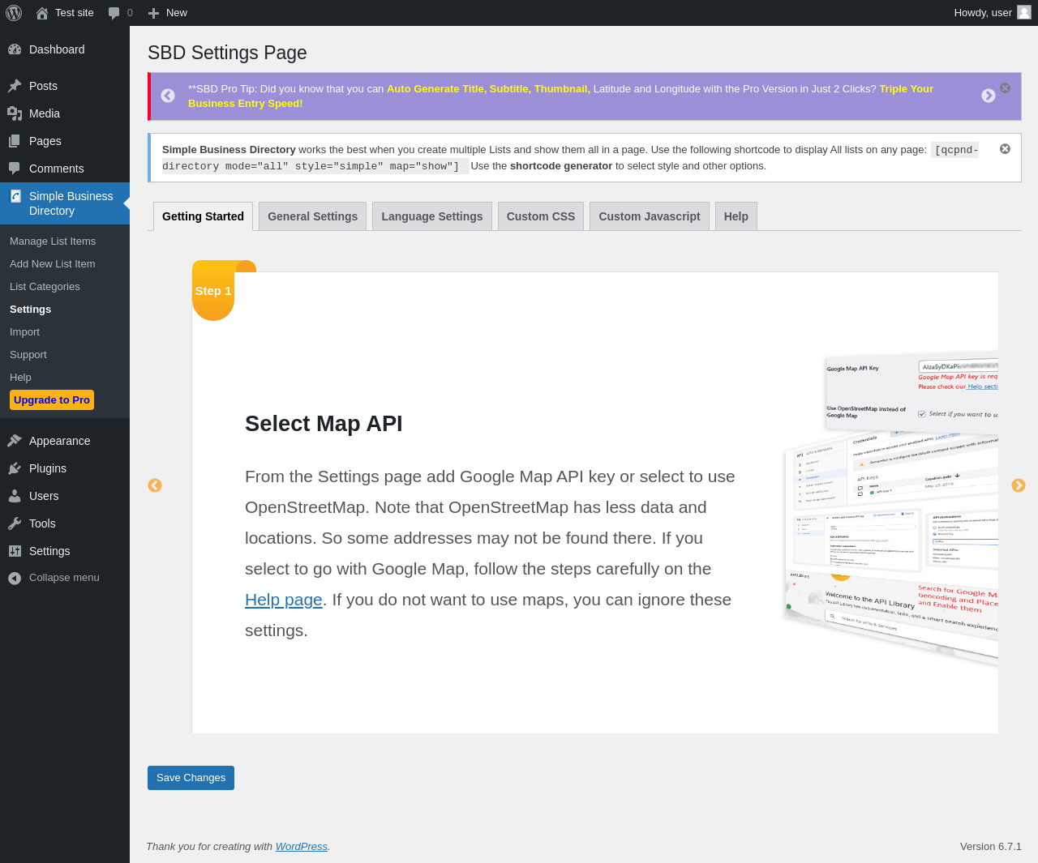Click the Save Changes button
The height and width of the screenshot is (863, 1038).
191,778
